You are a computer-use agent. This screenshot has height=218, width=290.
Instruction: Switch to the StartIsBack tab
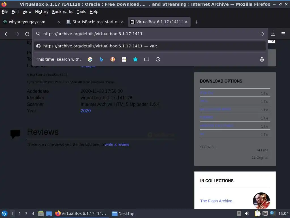(x=95, y=22)
